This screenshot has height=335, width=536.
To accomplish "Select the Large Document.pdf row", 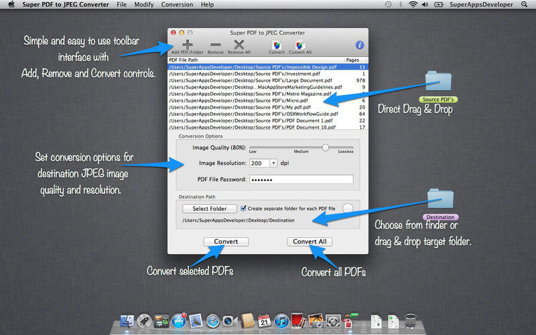I will (267, 80).
